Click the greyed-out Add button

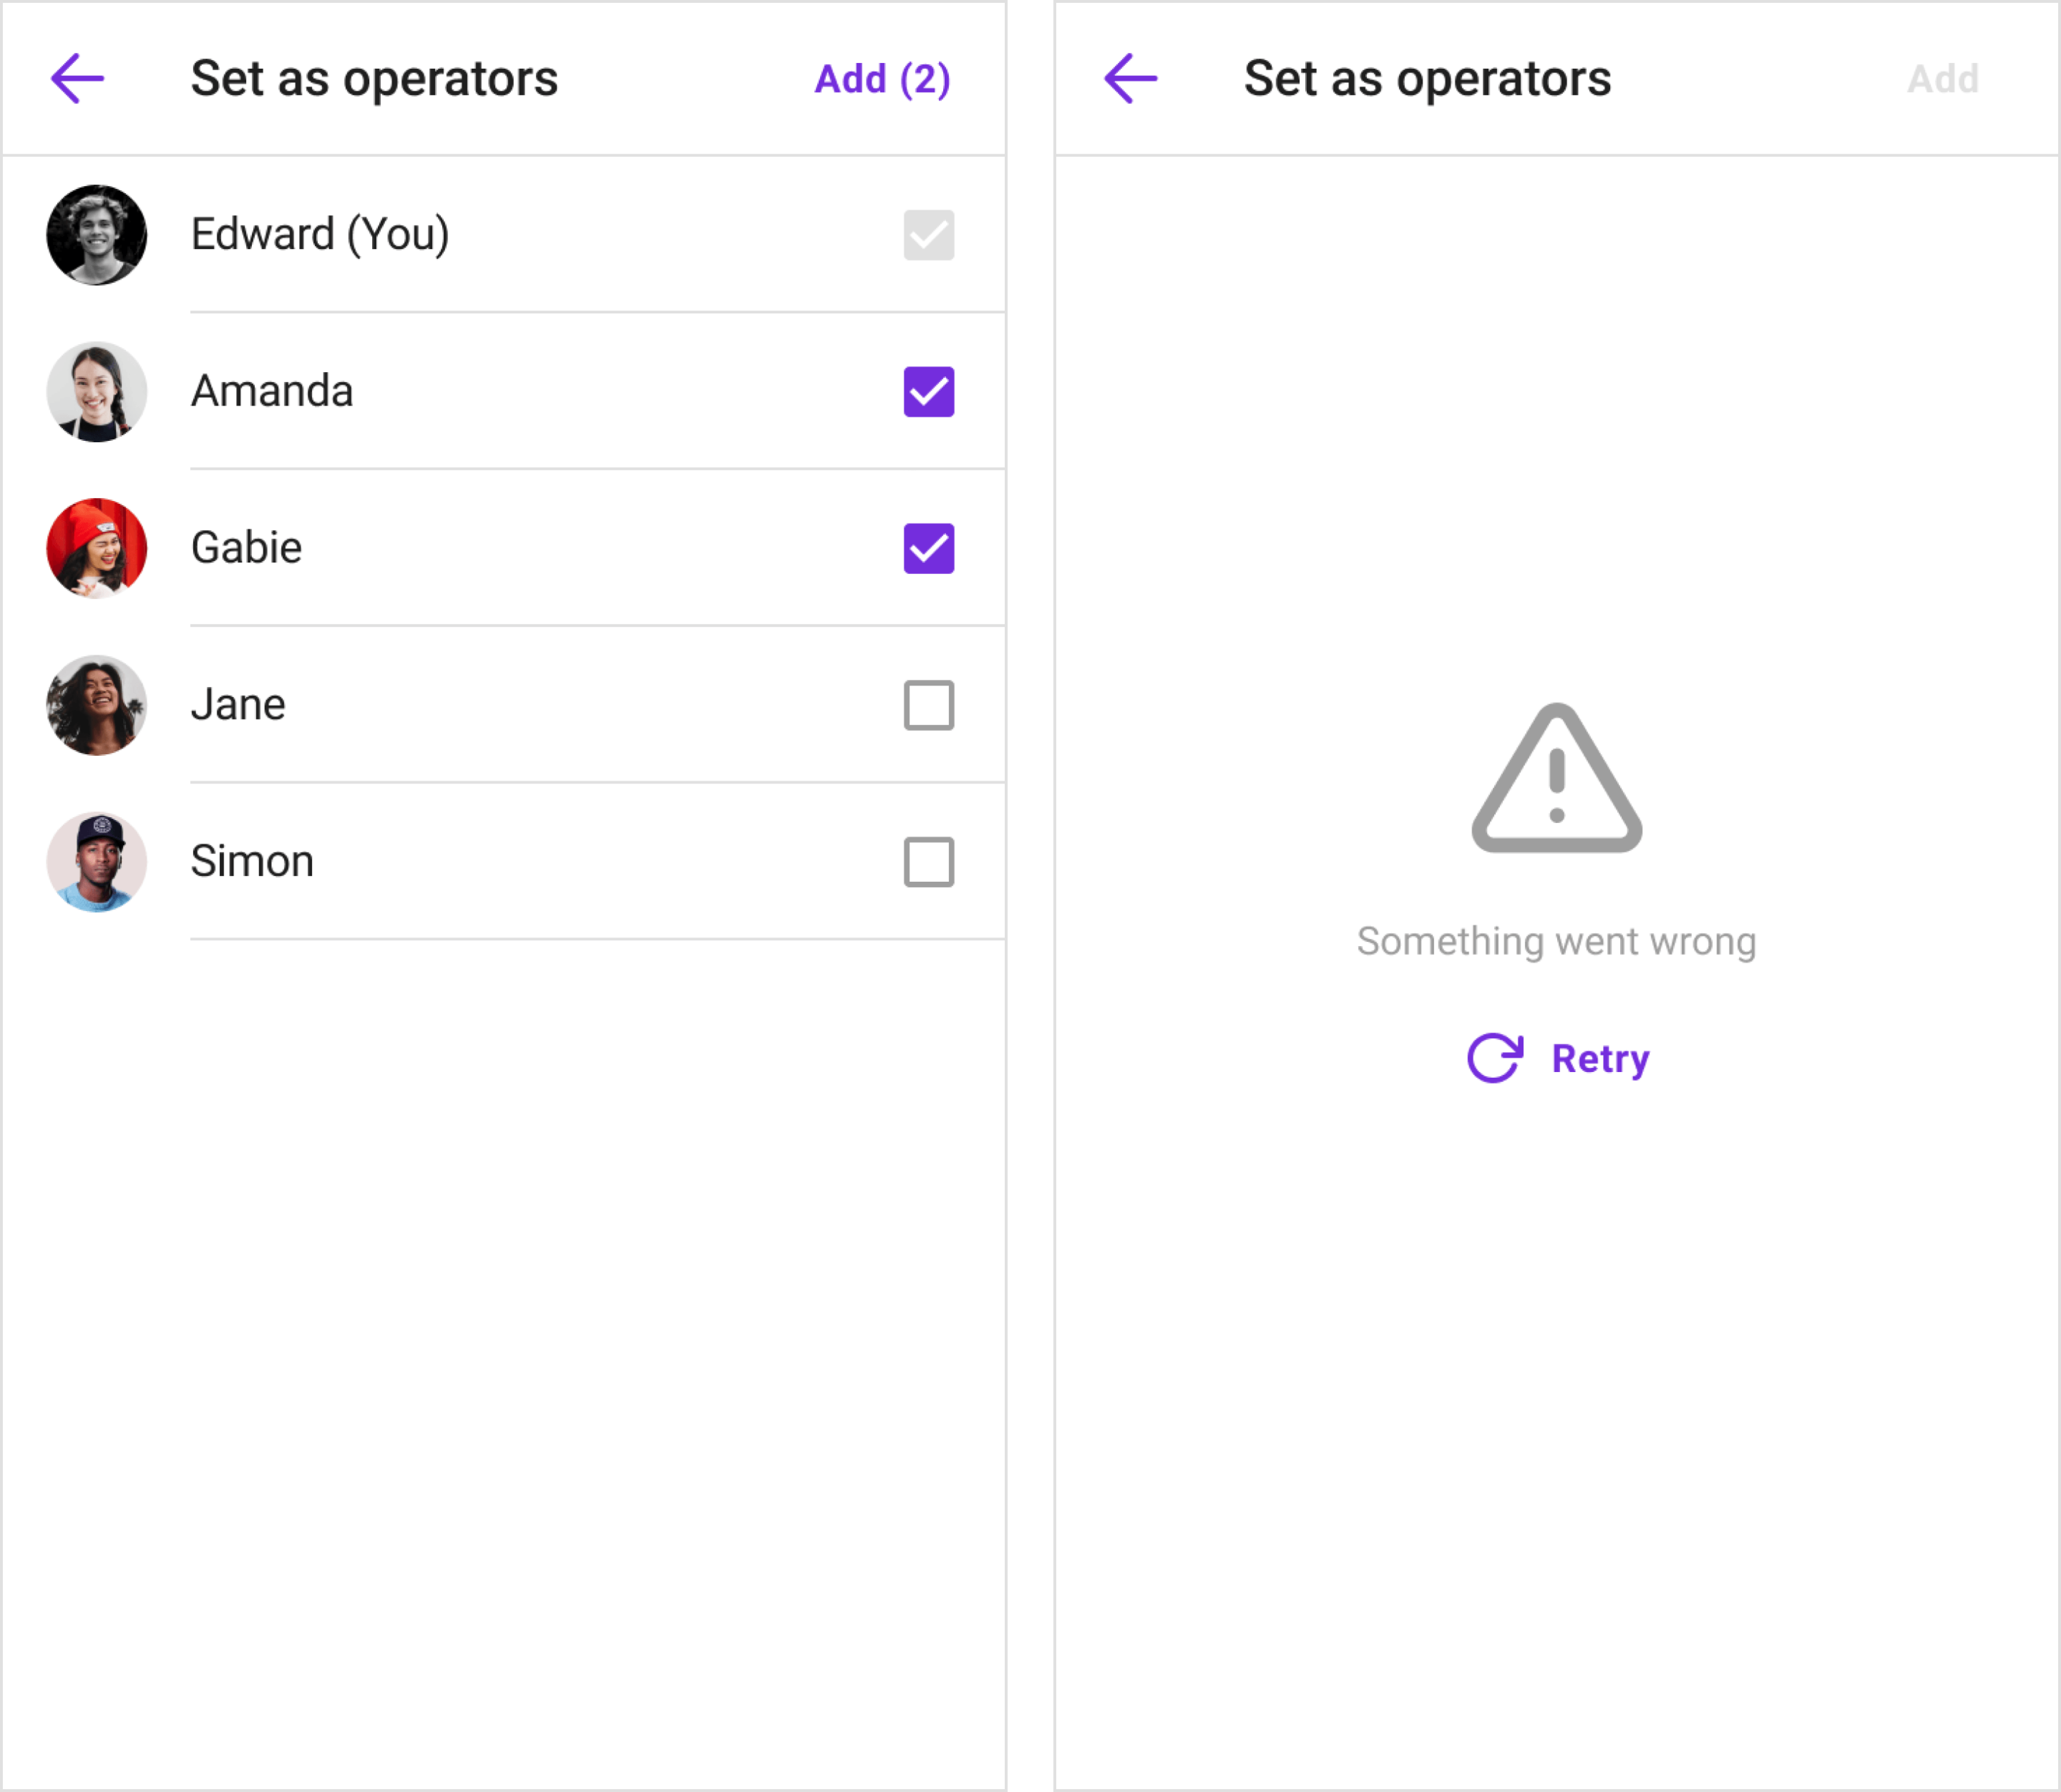pyautogui.click(x=1942, y=79)
